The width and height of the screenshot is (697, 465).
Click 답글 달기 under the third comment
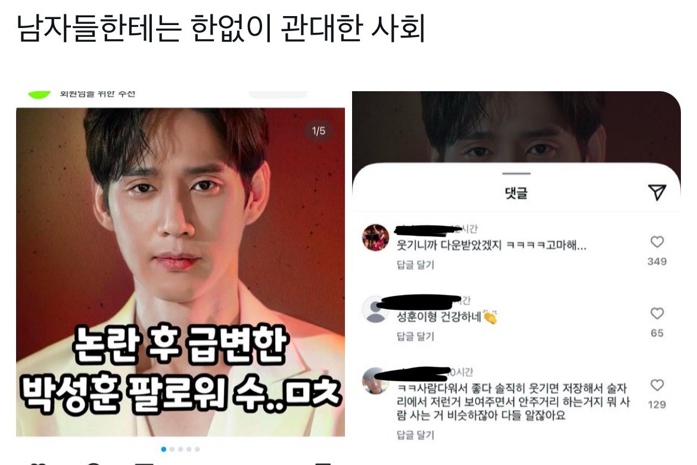tap(415, 435)
